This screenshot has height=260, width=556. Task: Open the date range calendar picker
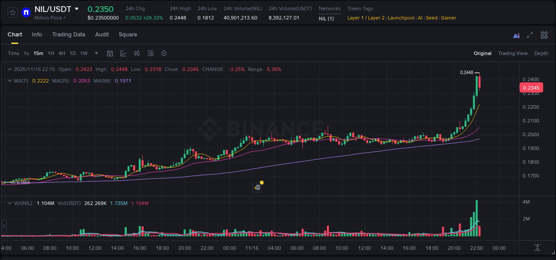pos(110,53)
